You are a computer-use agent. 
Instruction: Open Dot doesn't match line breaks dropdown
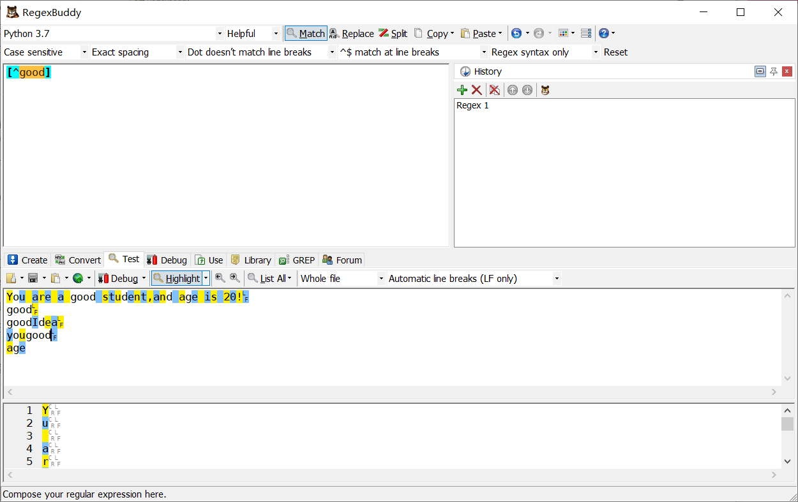point(332,52)
